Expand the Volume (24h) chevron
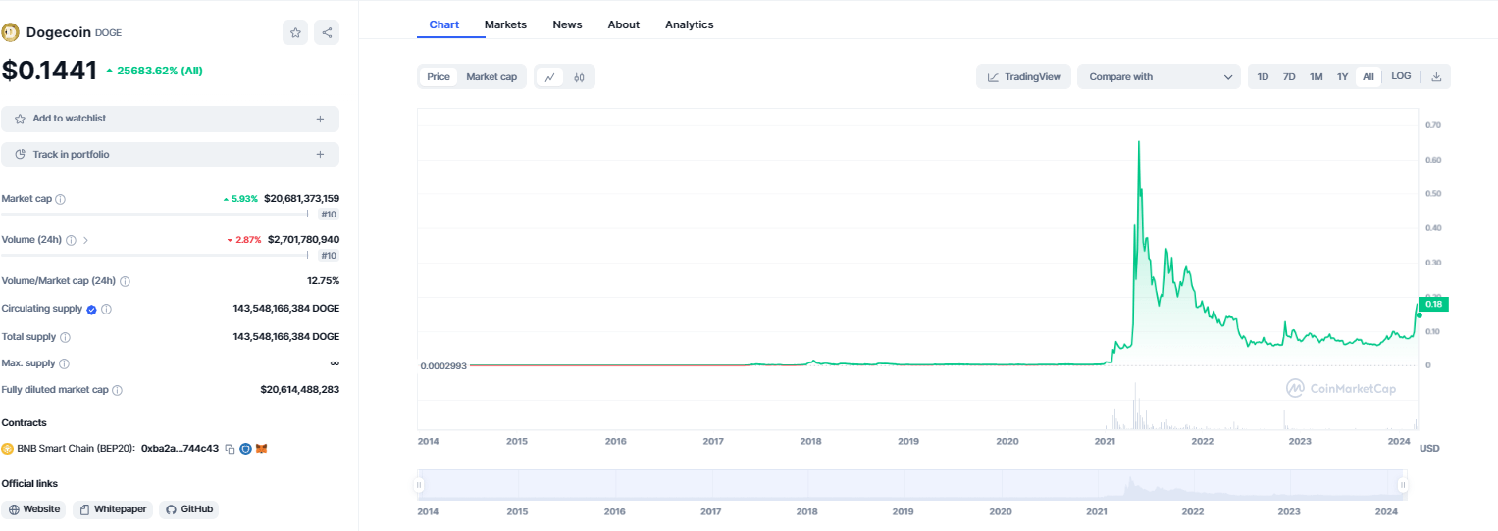Screen dimensions: 1498x531 [x=85, y=240]
